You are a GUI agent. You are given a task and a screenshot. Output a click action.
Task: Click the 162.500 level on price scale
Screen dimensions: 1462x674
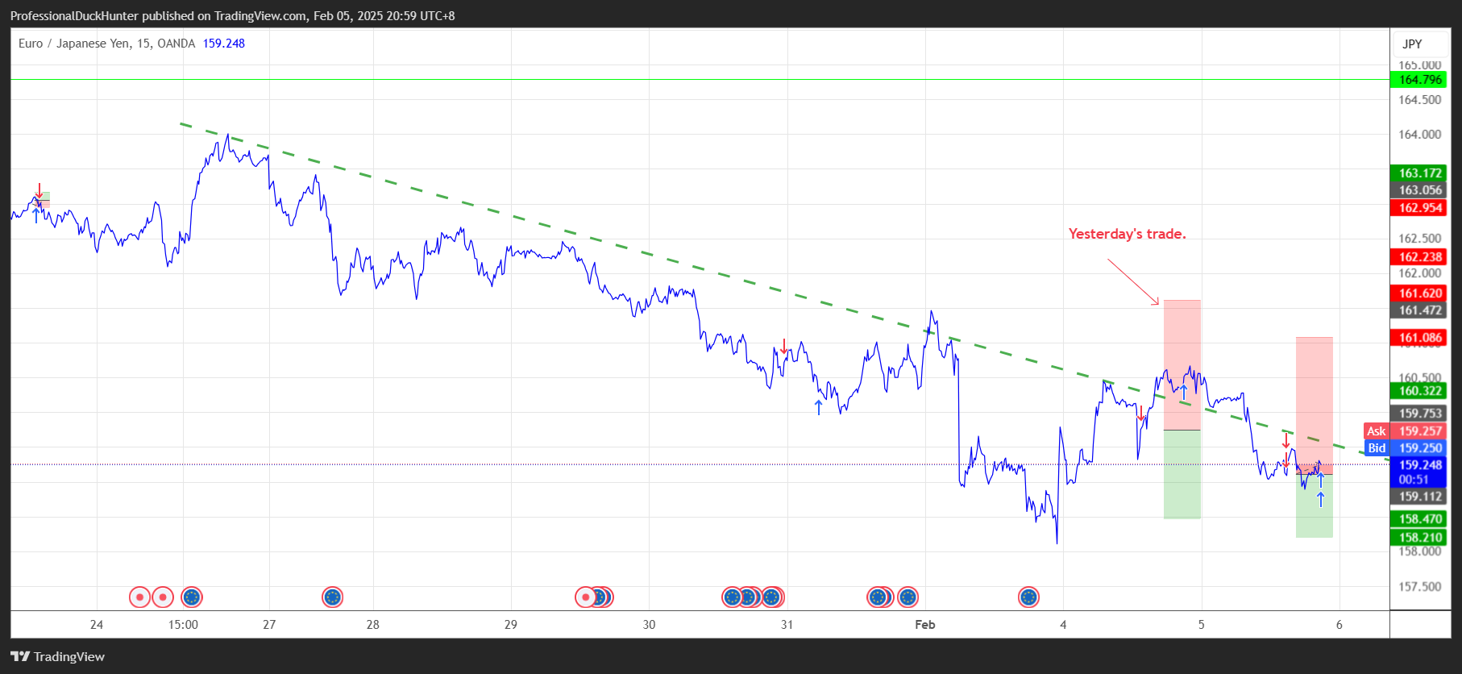pyautogui.click(x=1420, y=239)
